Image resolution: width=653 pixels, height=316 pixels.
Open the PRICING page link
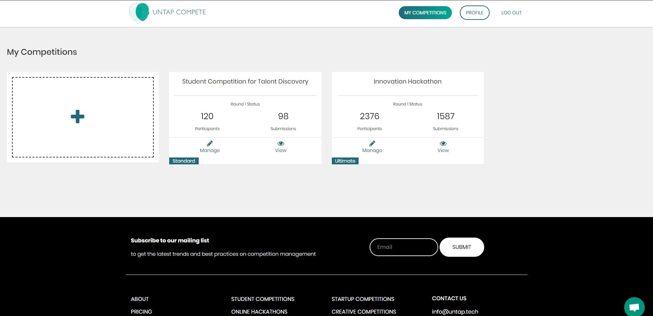tap(141, 312)
